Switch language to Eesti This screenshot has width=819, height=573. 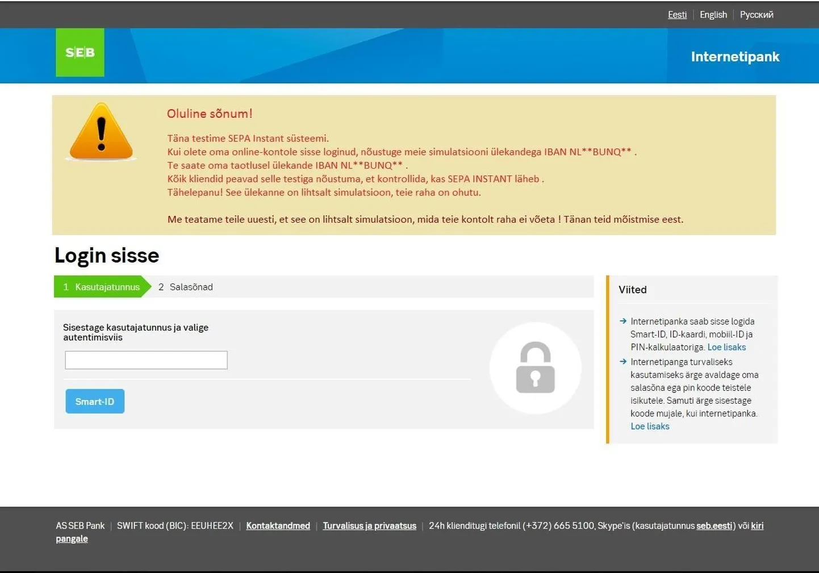pos(677,15)
